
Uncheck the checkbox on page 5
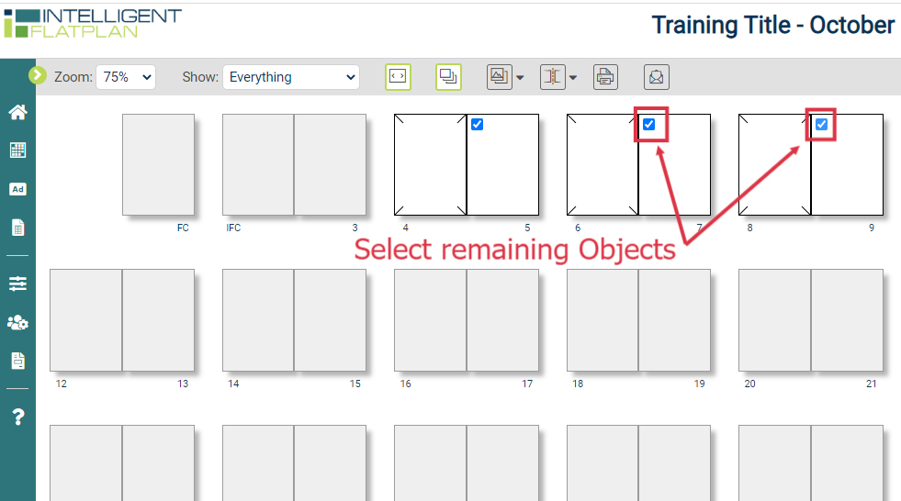pos(477,125)
